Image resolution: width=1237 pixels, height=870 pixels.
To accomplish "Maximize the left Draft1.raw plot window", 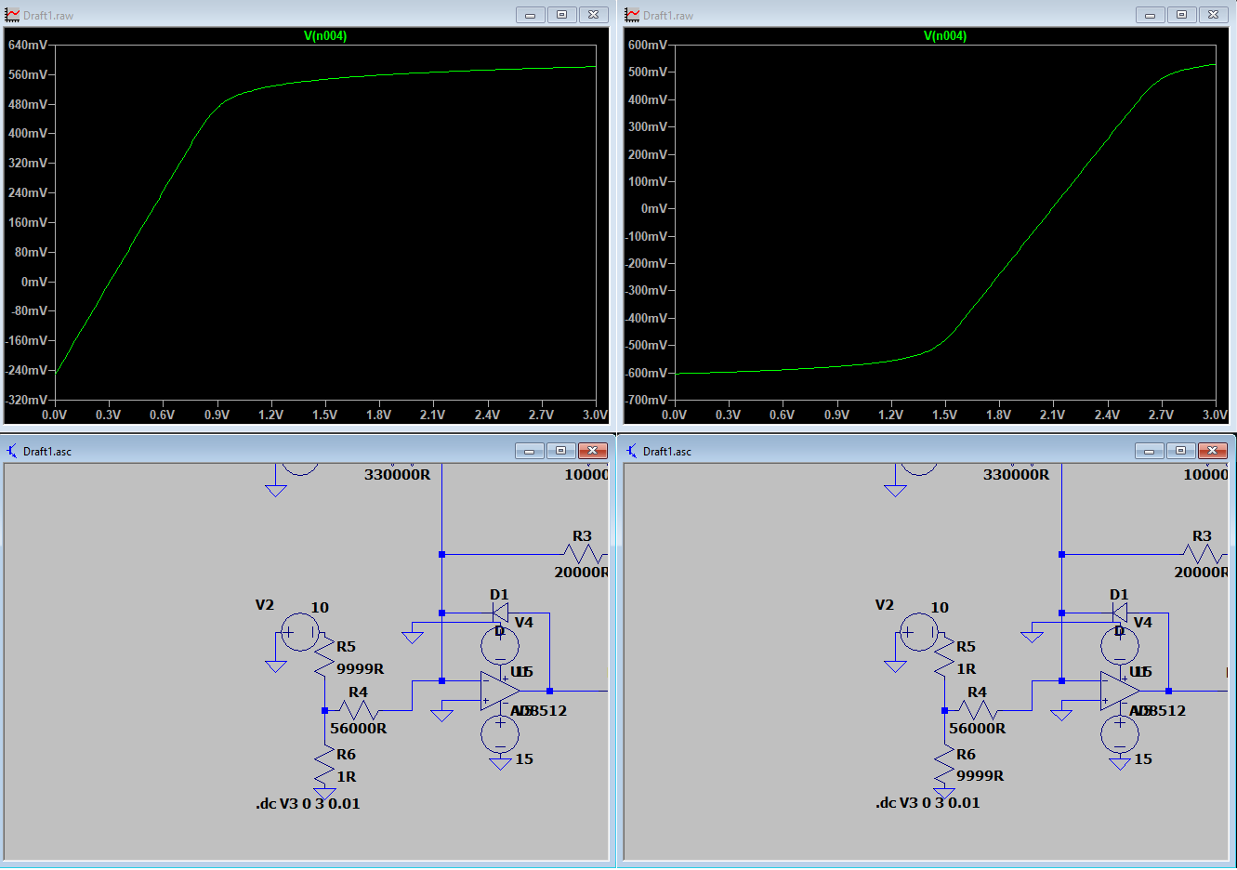I will point(561,15).
